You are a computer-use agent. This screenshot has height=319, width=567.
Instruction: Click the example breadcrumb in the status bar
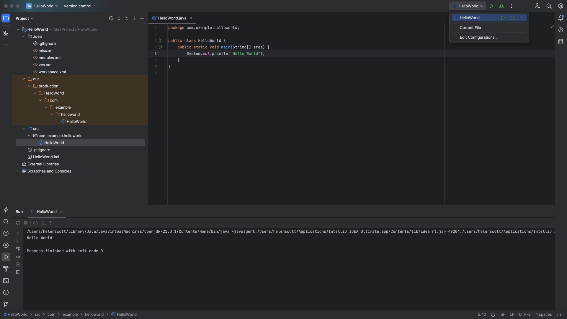pyautogui.click(x=70, y=314)
